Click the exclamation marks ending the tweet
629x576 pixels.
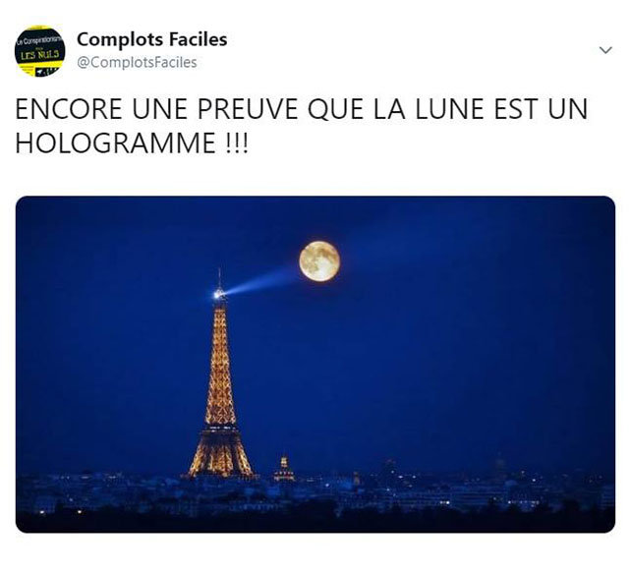coord(235,143)
